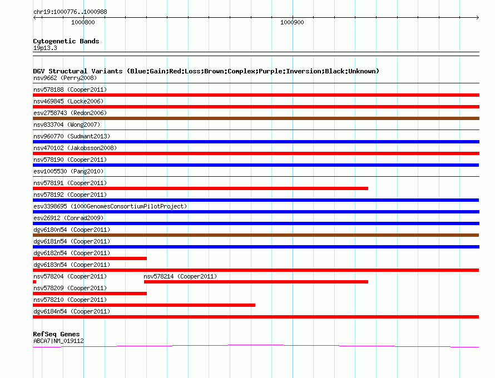Click the 19p13.3 cytogenetic band label
The width and height of the screenshot is (495, 378).
45,48
